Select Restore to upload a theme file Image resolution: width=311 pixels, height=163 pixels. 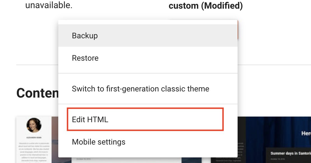[x=85, y=58]
